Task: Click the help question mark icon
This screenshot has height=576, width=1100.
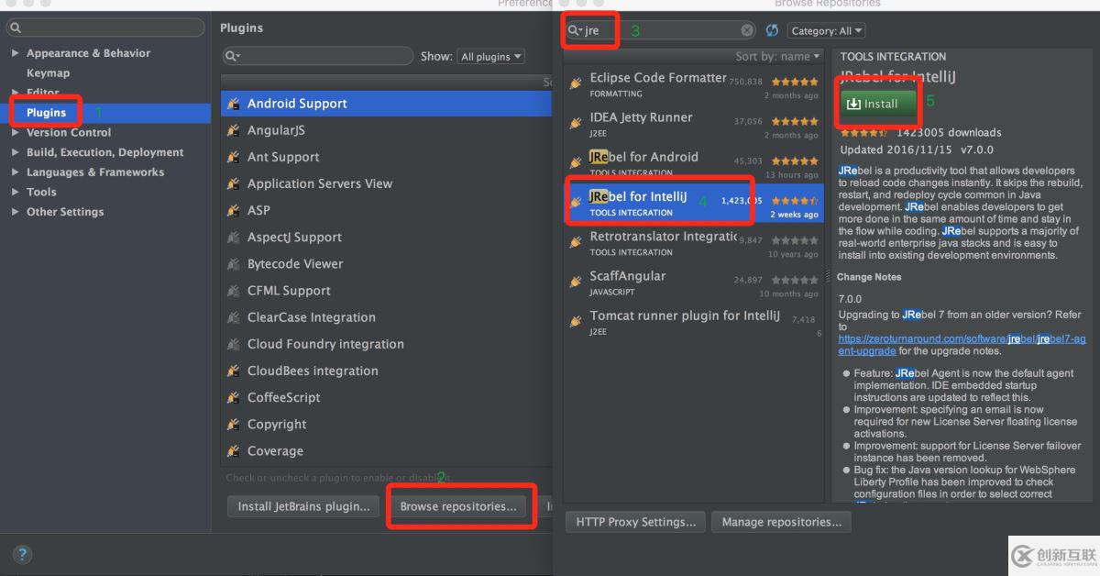Action: pos(22,554)
